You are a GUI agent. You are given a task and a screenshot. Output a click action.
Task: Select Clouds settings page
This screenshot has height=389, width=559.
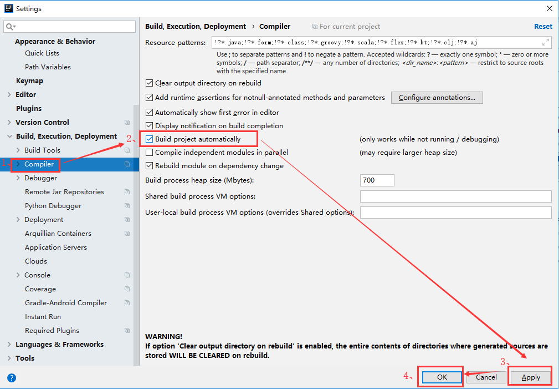tap(36, 261)
